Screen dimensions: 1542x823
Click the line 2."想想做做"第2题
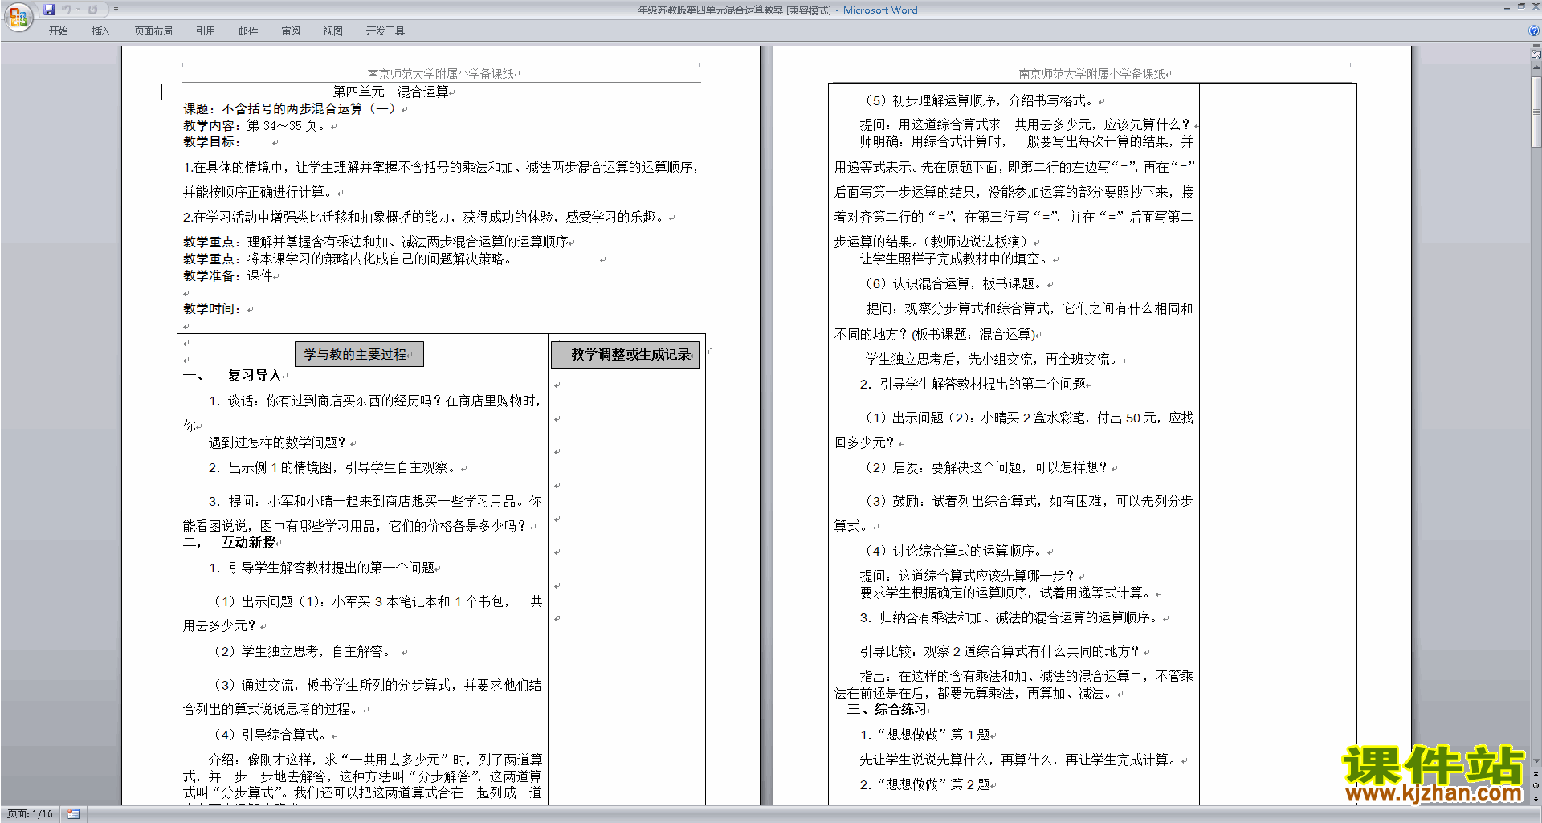pyautogui.click(x=926, y=784)
